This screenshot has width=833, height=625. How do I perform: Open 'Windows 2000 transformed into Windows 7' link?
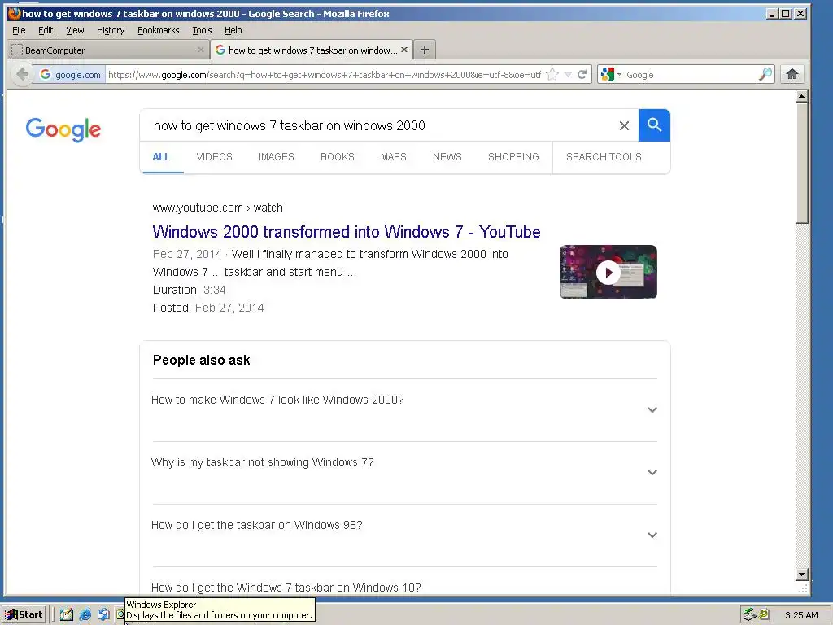pyautogui.click(x=347, y=232)
